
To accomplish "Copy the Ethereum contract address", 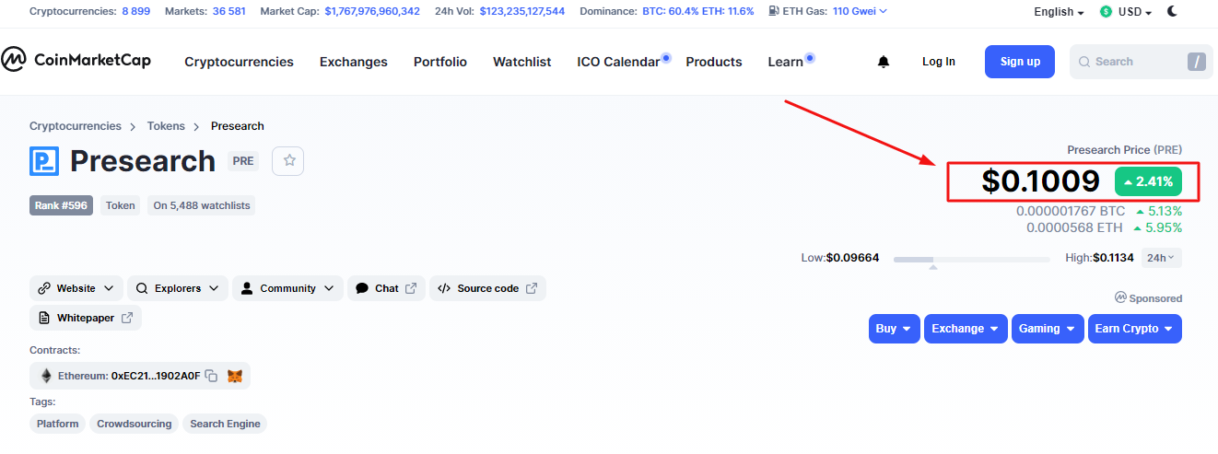I will (211, 376).
